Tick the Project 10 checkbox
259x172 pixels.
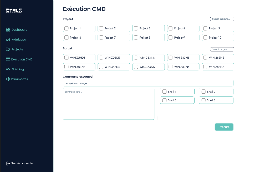pyautogui.click(x=205, y=38)
